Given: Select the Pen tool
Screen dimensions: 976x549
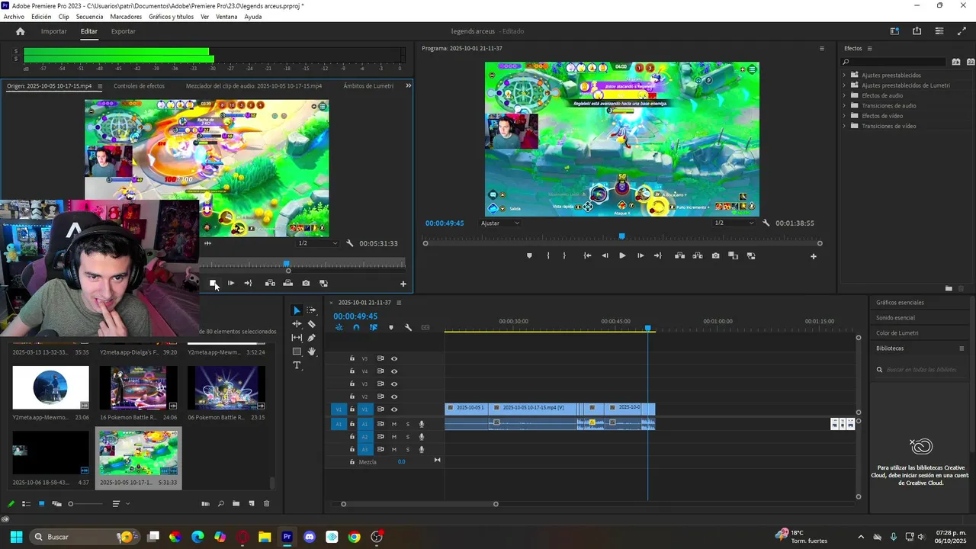Looking at the screenshot, I should (311, 338).
